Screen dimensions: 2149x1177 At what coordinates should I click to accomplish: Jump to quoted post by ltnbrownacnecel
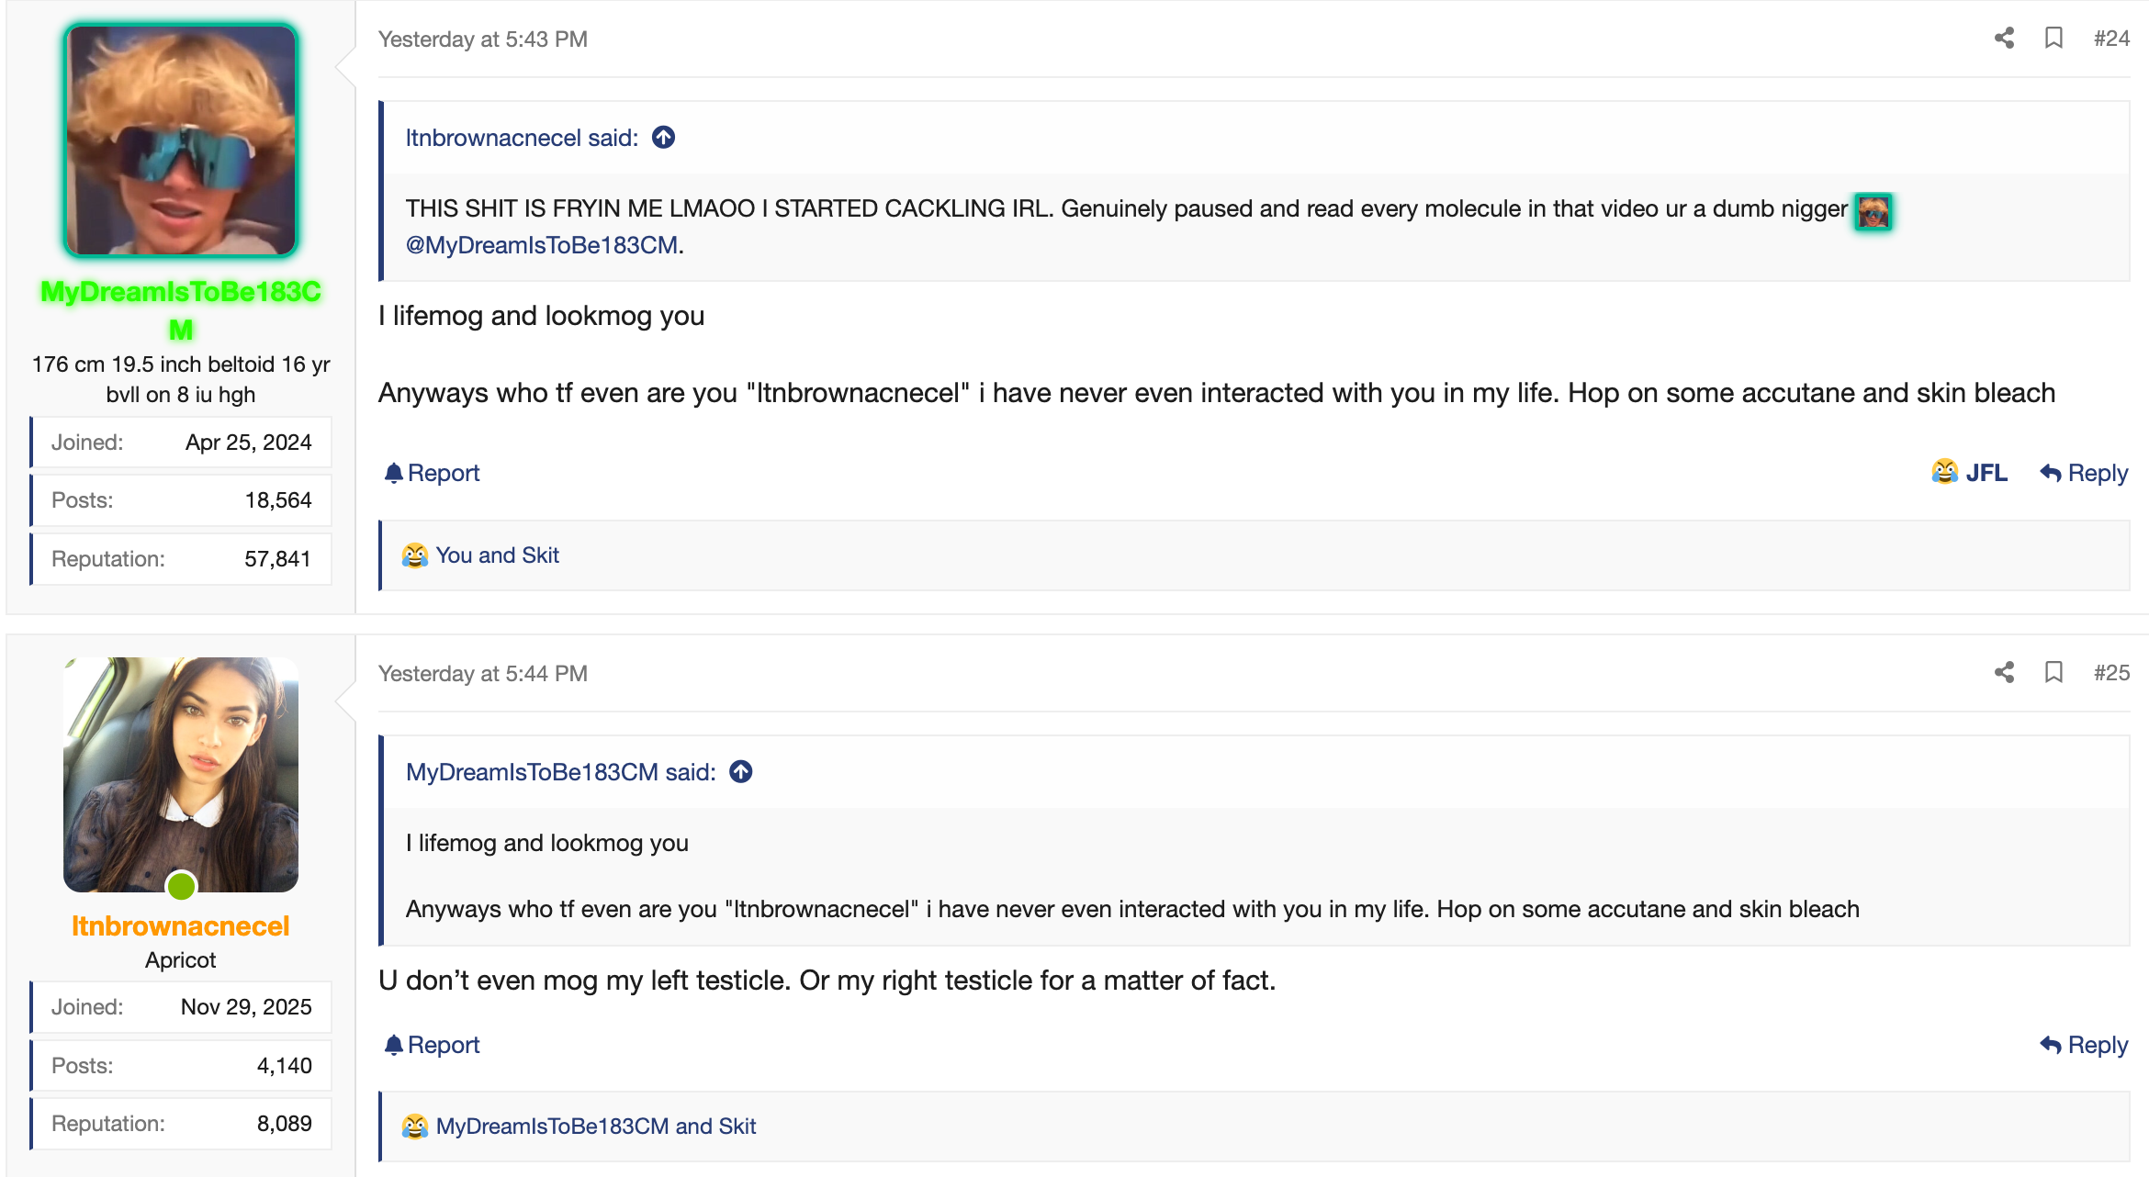[663, 138]
